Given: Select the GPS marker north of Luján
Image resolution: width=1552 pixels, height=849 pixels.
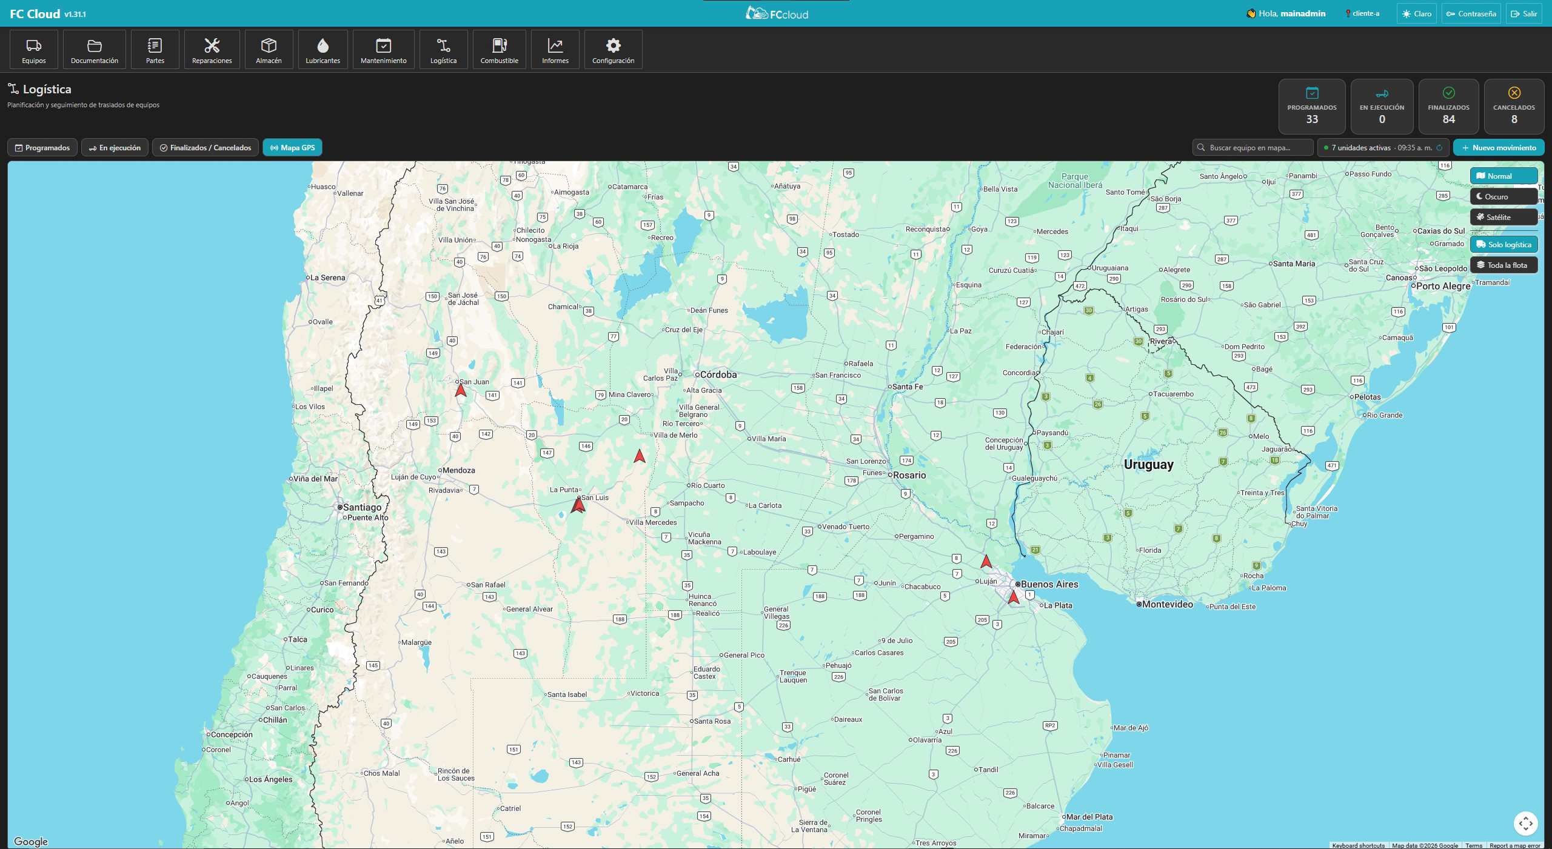Looking at the screenshot, I should (986, 561).
